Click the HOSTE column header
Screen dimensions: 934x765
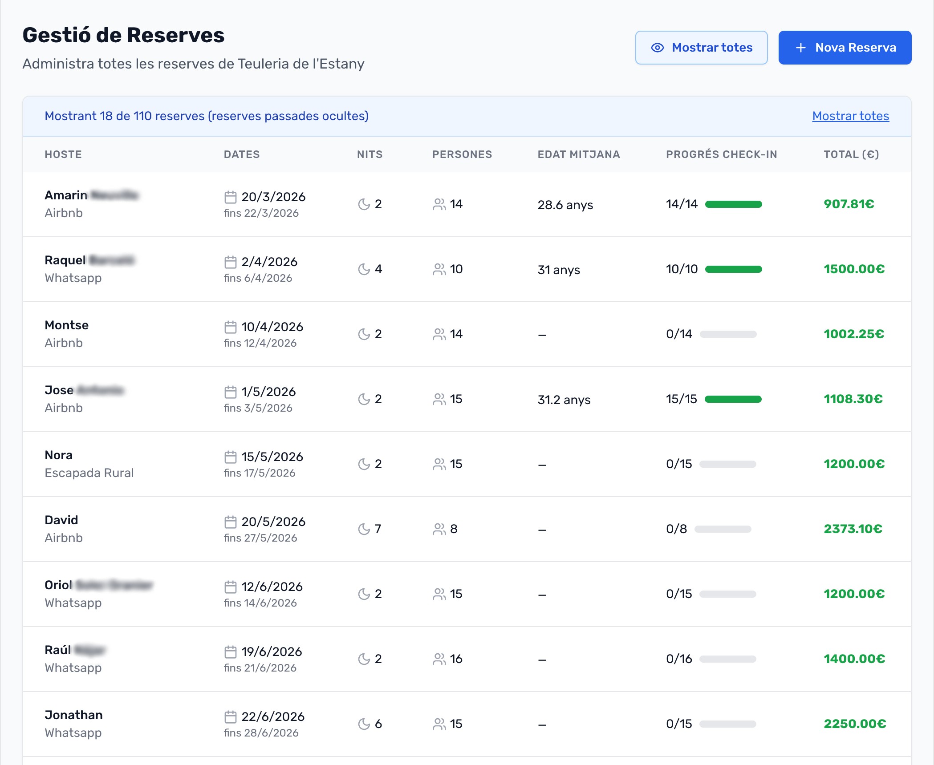[x=63, y=154]
